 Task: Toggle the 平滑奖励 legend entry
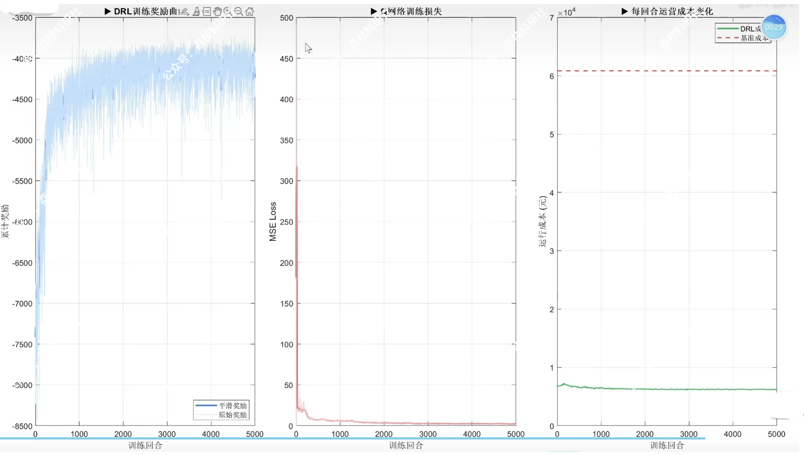point(232,405)
